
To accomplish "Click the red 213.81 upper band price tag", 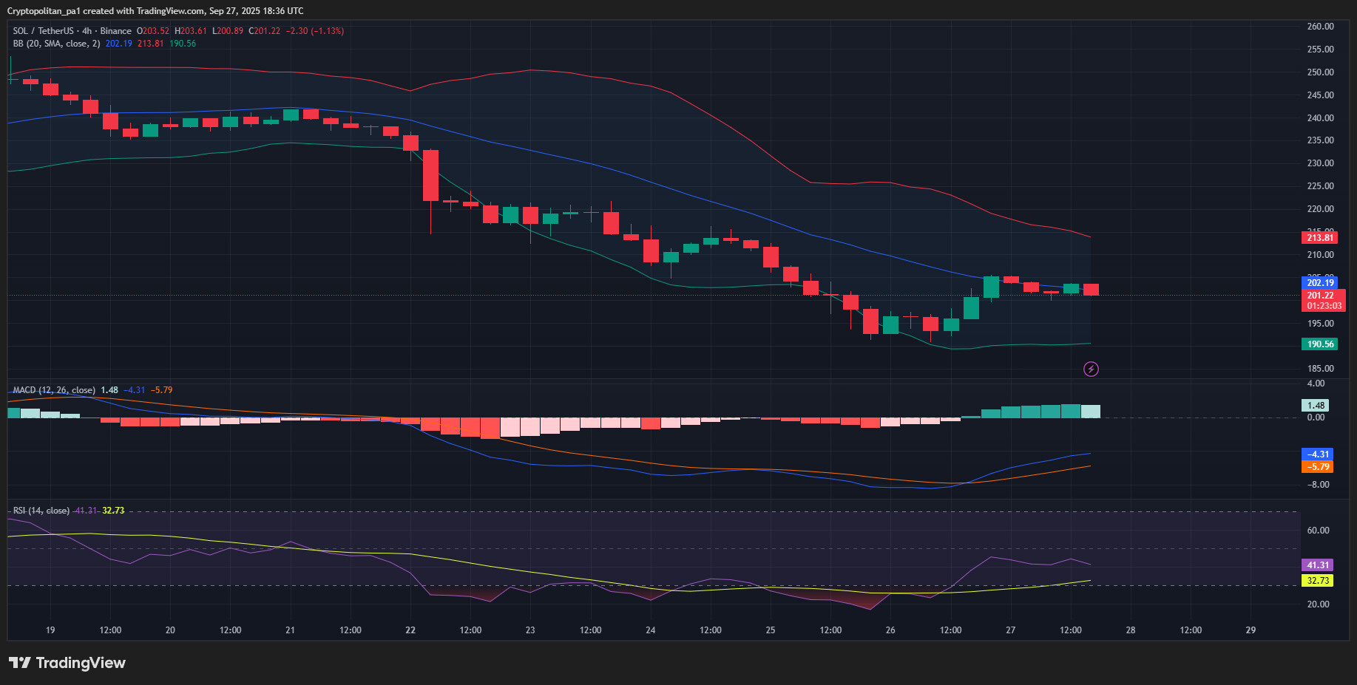I will pyautogui.click(x=1320, y=237).
